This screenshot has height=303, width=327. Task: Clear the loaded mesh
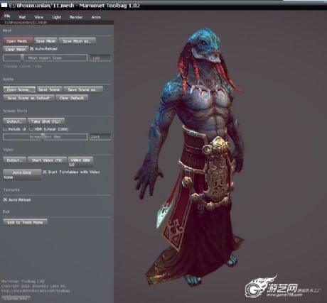coord(16,49)
